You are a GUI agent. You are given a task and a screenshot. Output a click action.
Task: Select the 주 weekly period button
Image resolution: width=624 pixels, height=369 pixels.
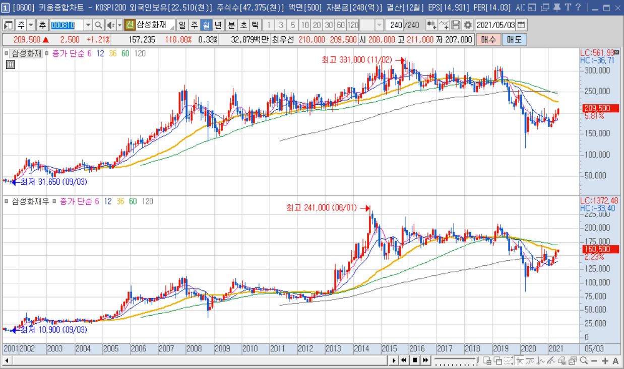[x=194, y=25]
